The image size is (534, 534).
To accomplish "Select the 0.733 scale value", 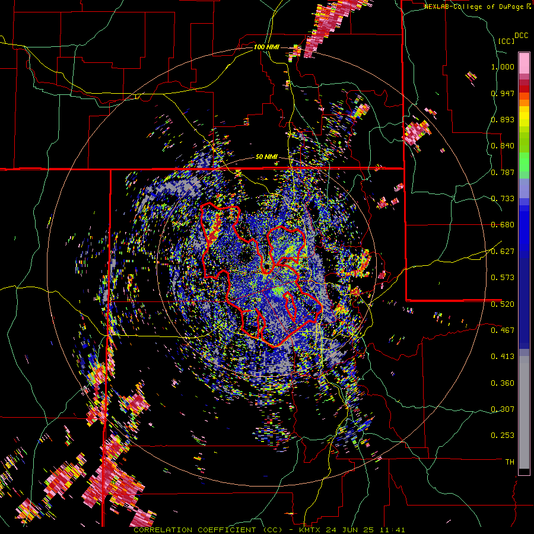I will coord(503,199).
